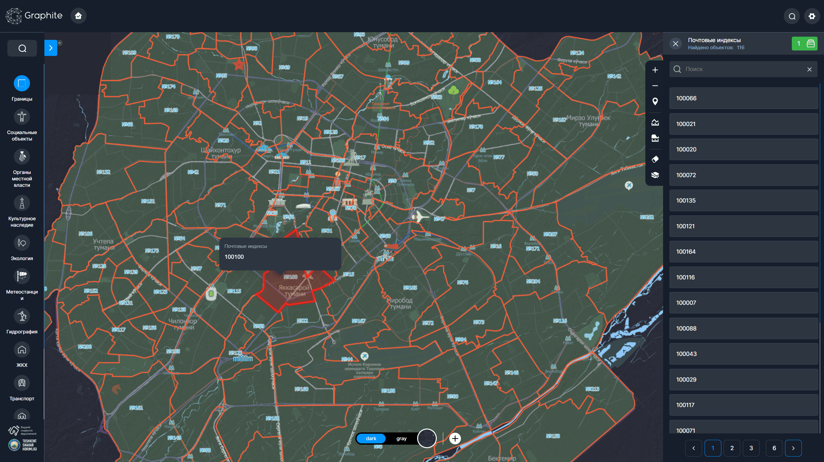
Task: Click the Поиск search field in the panel
Action: (x=740, y=69)
